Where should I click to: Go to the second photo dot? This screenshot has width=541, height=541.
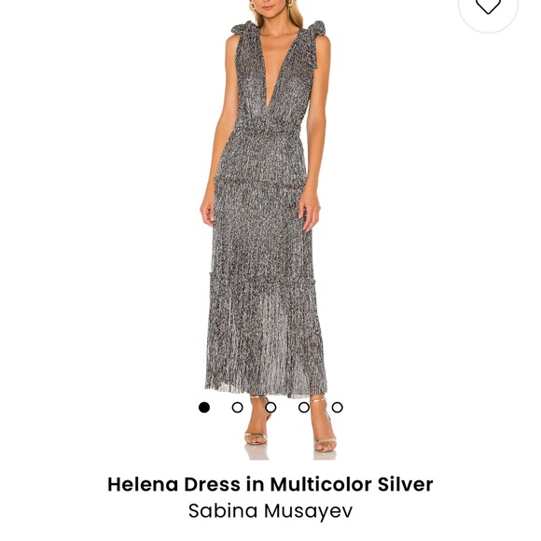coord(237,408)
